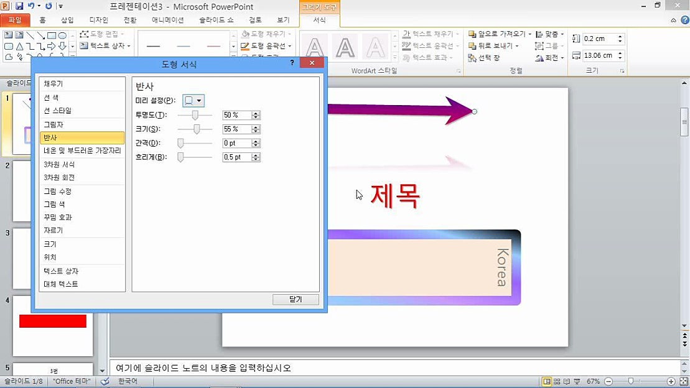Screen dimensions: 690x388
Task: Expand the shape outline styles gallery
Action: pyautogui.click(x=234, y=56)
